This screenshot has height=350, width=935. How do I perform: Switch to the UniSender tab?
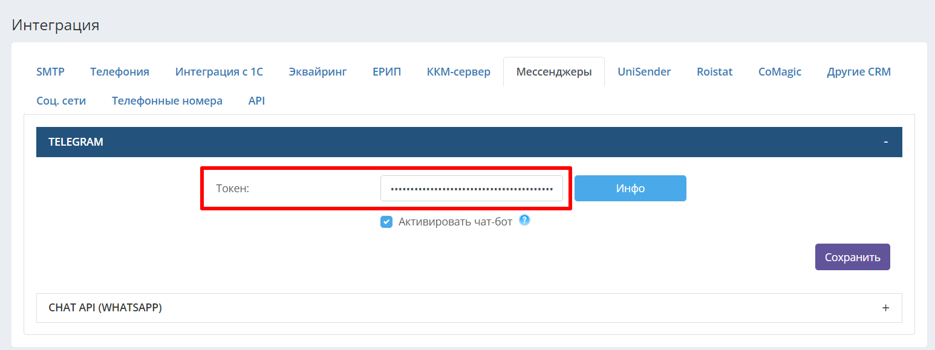tap(644, 71)
